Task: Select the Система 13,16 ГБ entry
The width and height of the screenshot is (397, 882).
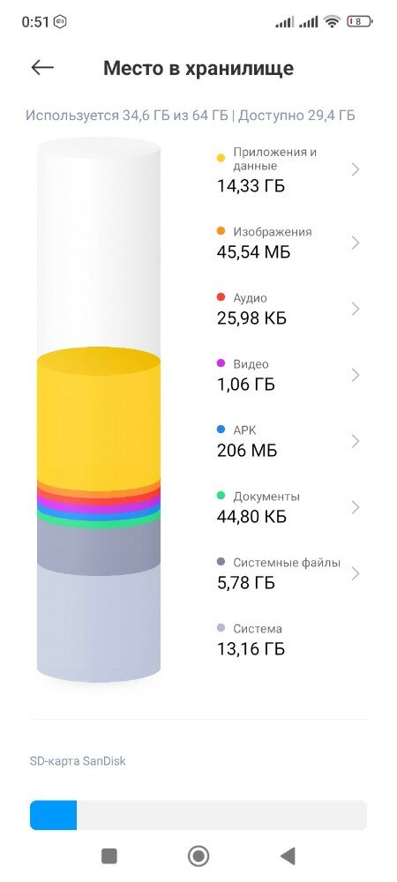Action: (x=288, y=639)
